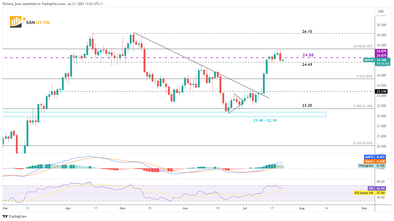394x221 pixels.
Task: Select the purple 24.88 level label
Action: tap(308, 55)
